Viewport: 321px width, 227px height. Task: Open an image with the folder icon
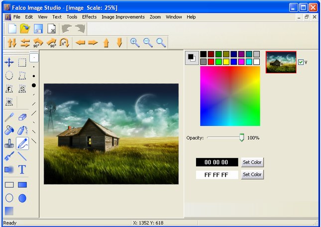click(25, 28)
